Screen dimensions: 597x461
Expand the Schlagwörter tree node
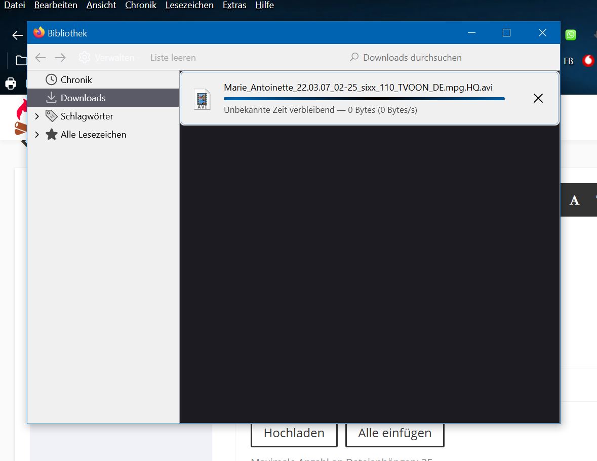click(36, 116)
